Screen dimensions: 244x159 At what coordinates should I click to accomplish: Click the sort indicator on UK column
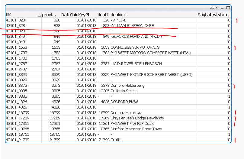pos(39,15)
